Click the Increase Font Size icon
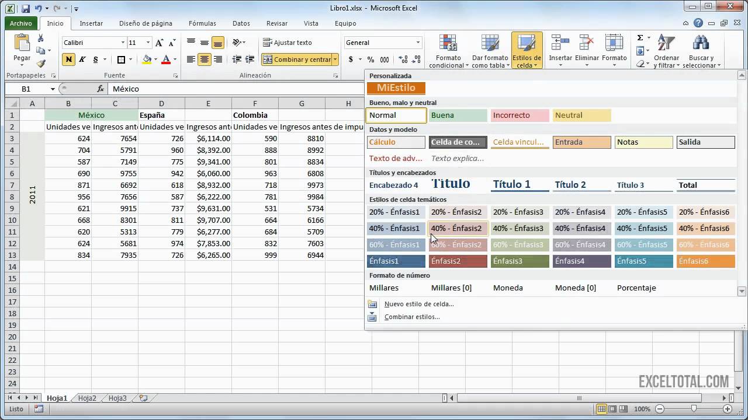 (160, 43)
